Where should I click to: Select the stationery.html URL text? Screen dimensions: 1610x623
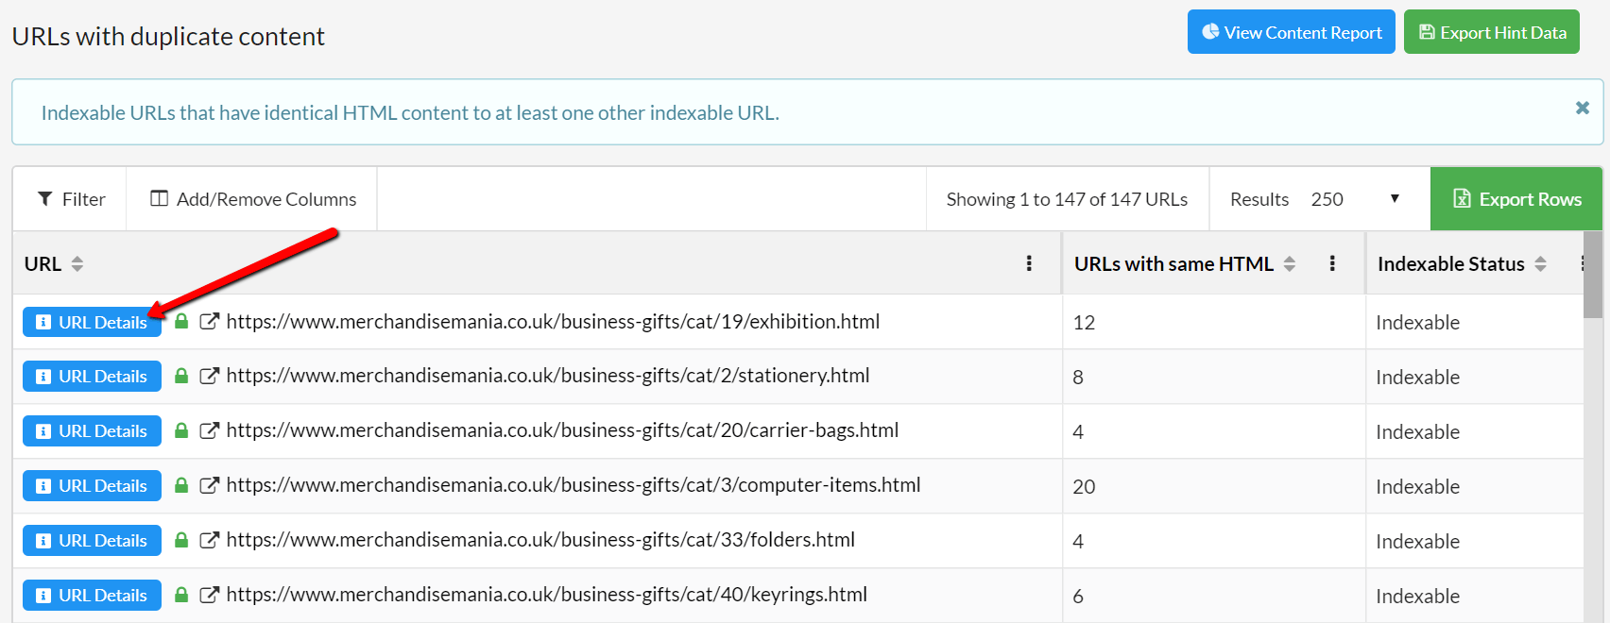point(548,376)
